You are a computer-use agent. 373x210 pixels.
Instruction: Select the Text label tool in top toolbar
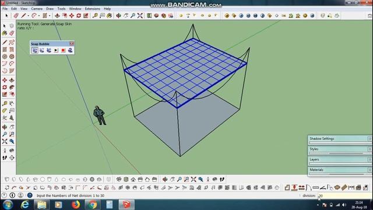(102, 16)
